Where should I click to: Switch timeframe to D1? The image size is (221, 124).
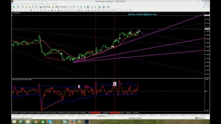(124, 10)
